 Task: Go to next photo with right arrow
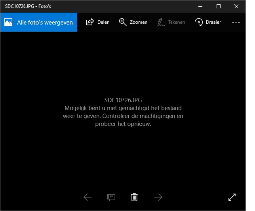point(158,197)
